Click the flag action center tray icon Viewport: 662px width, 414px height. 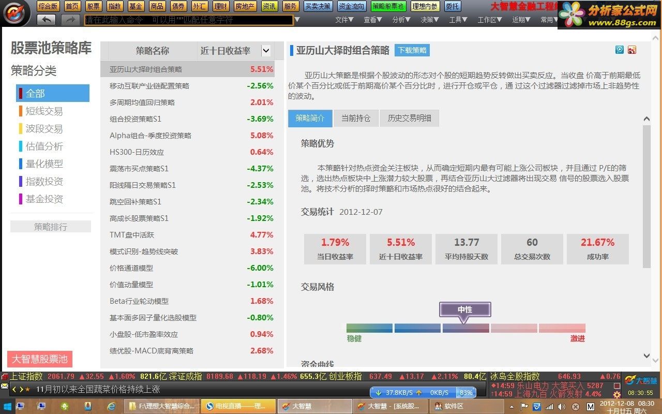click(x=524, y=407)
